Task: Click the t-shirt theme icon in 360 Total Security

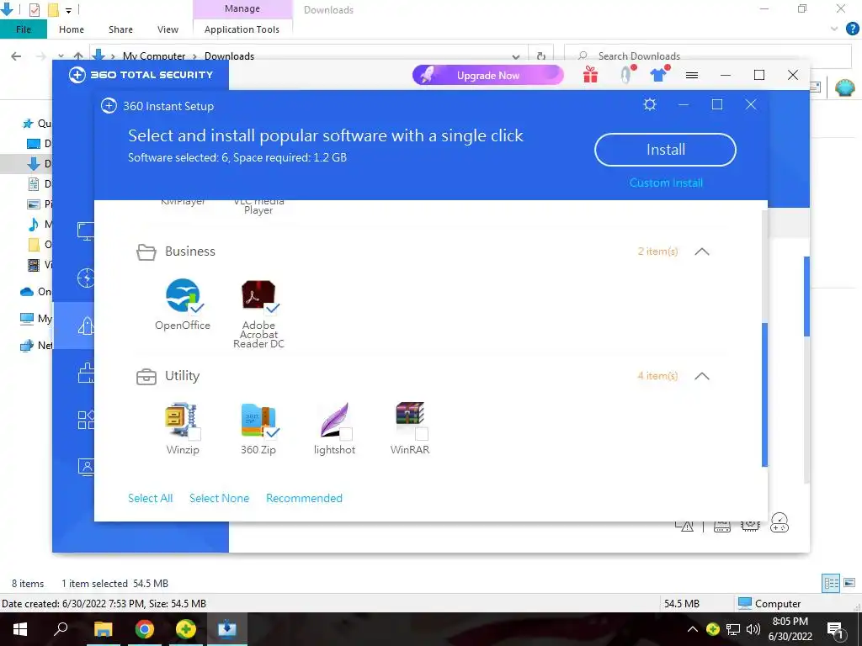Action: tap(658, 75)
